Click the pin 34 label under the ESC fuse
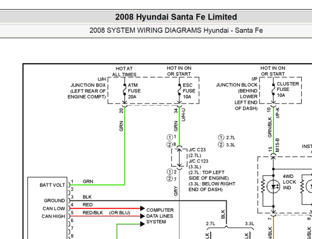The height and width of the screenshot is (239, 312). pyautogui.click(x=176, y=111)
